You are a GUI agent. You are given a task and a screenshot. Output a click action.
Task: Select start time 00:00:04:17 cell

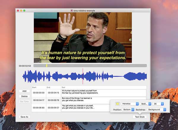click(x=39, y=100)
